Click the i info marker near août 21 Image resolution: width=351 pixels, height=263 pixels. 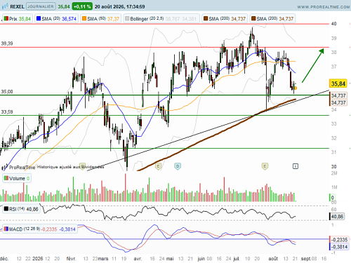296,166
